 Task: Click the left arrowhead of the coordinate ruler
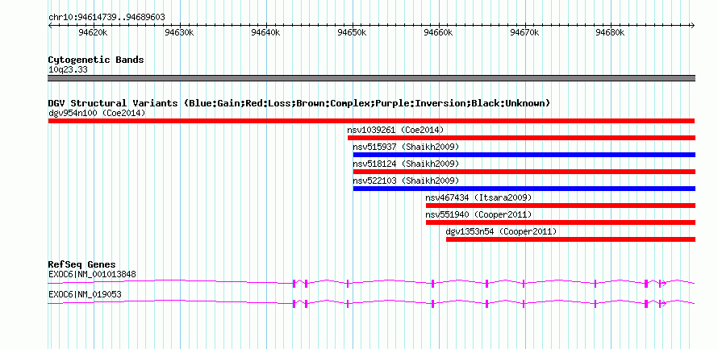click(50, 26)
